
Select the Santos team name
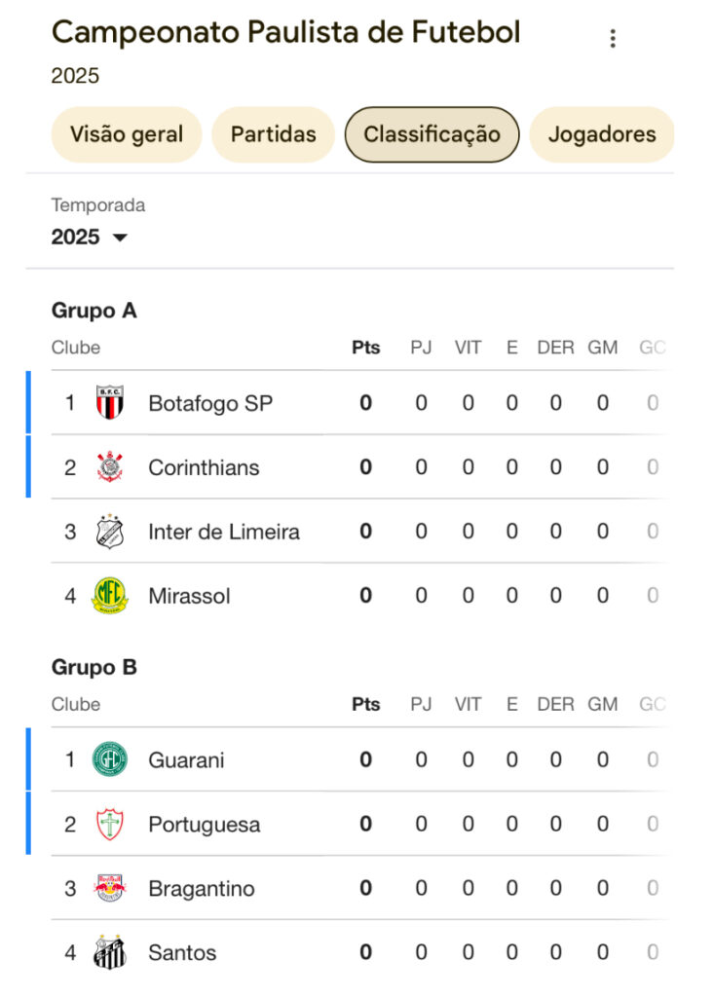click(182, 952)
